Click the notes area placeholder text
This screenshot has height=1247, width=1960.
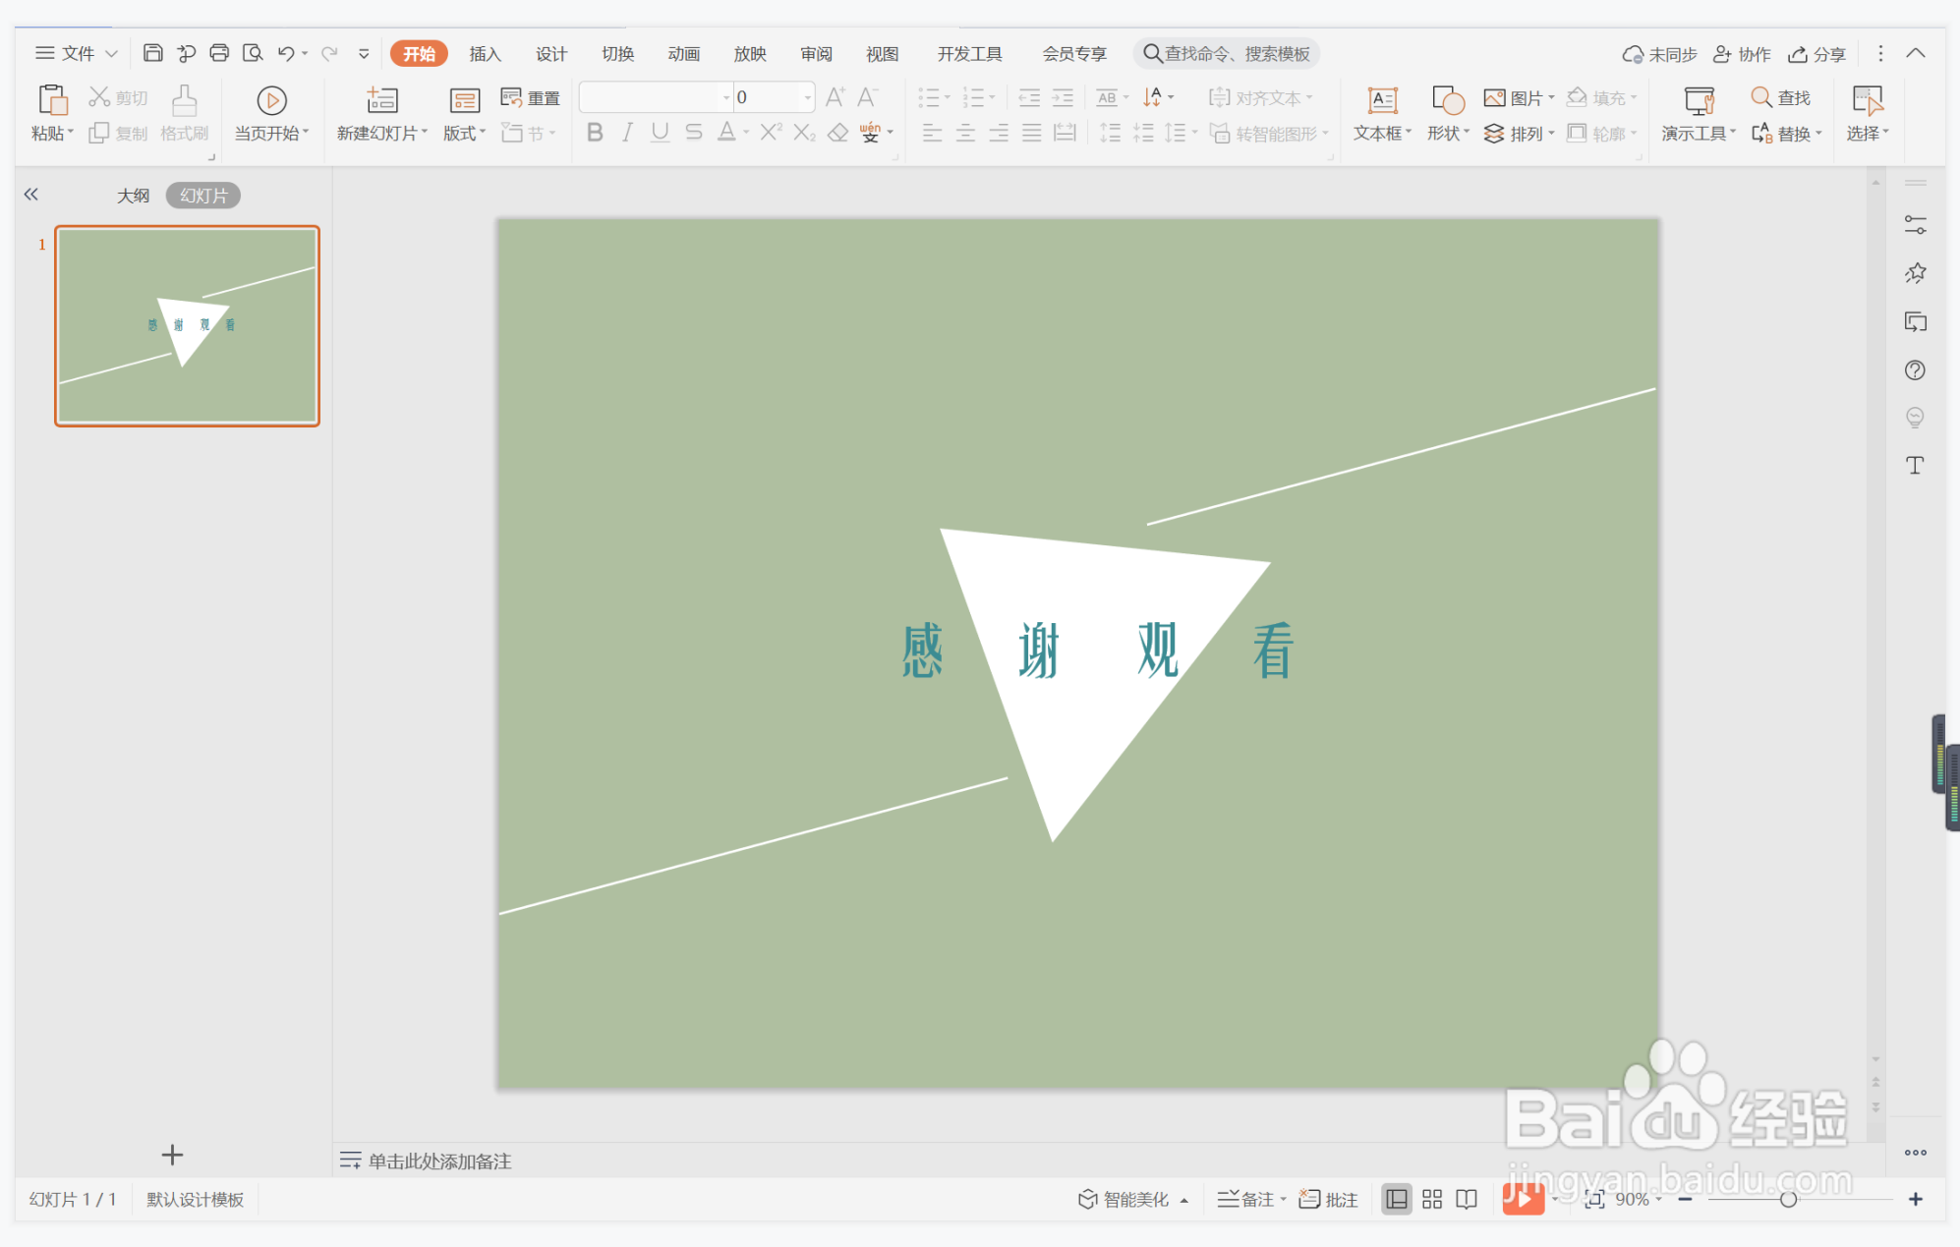439,1162
